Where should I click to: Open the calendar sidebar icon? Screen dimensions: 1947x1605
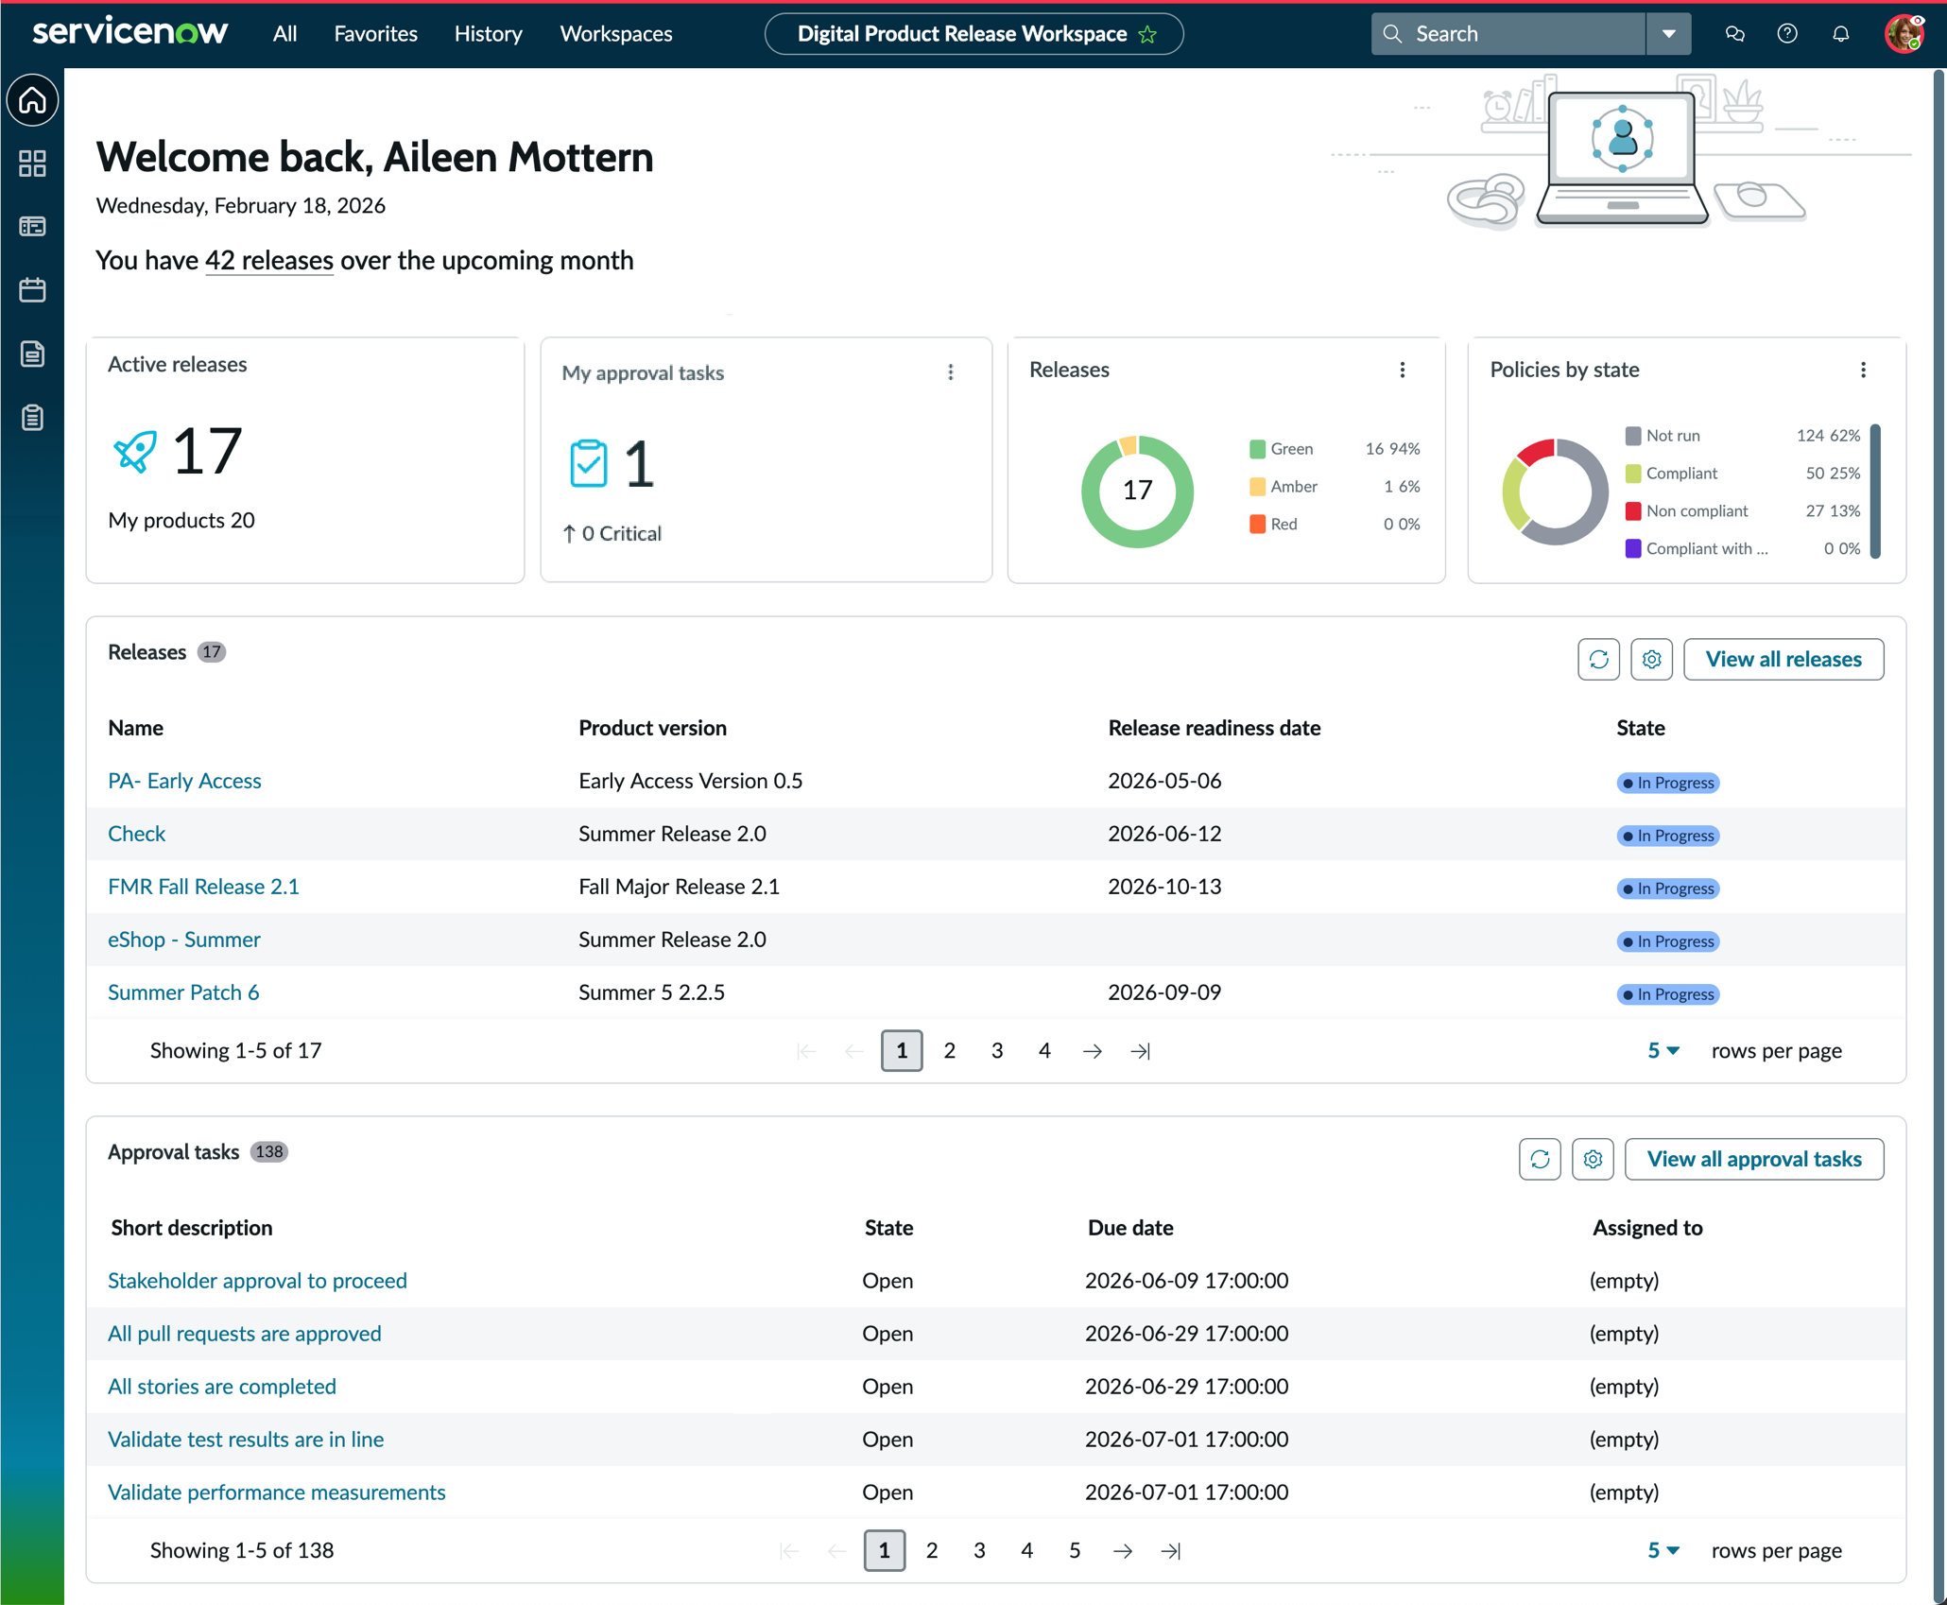point(33,290)
